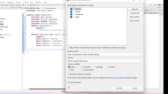
Task: Select the package access modifier radio
Action: (95, 67)
